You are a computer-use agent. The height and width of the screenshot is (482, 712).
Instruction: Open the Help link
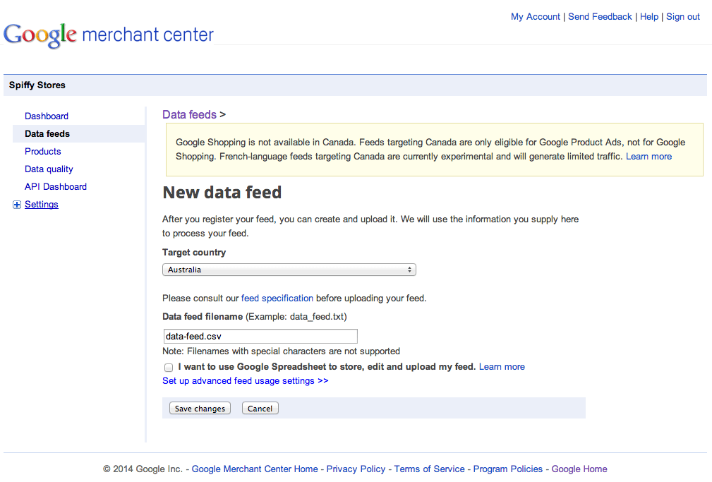tap(649, 17)
